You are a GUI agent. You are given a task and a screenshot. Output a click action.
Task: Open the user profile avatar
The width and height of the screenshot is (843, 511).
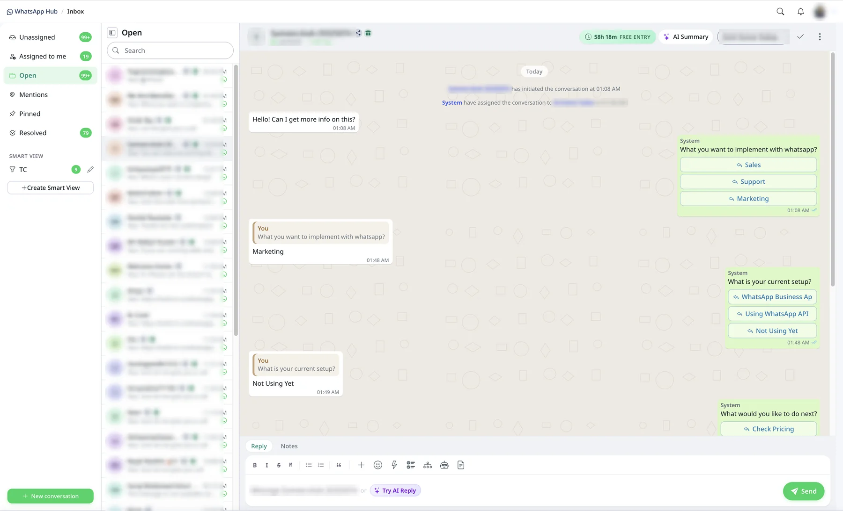coord(820,12)
